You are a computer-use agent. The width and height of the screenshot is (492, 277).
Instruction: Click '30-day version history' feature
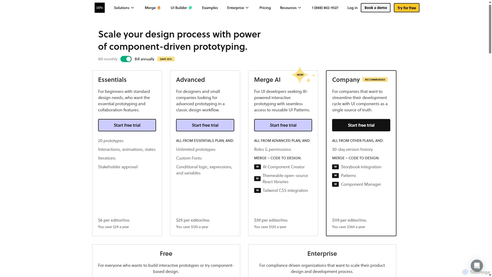click(x=352, y=149)
